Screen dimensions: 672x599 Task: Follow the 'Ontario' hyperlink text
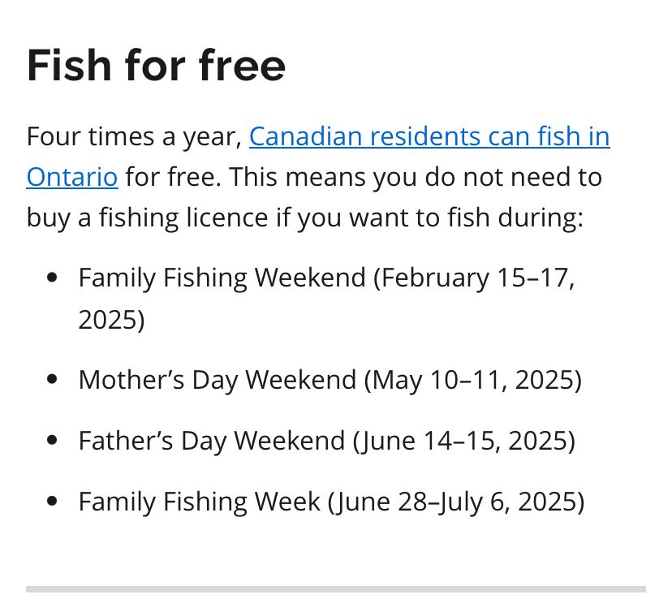point(72,177)
